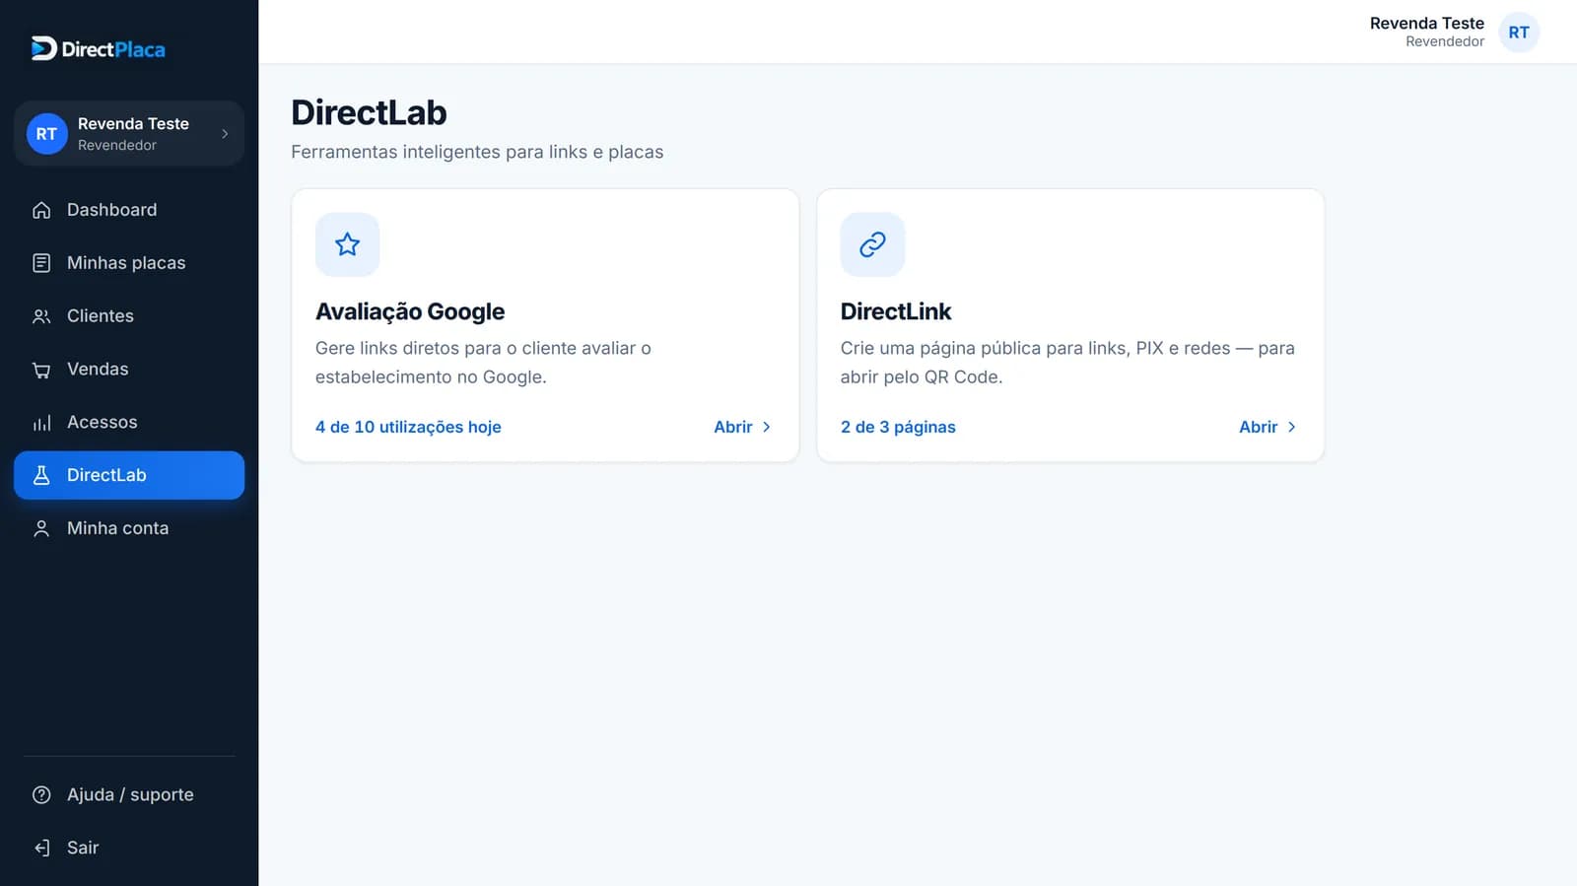Click the Minha conta person icon
Viewport: 1577px width, 886px height.
[x=41, y=528]
